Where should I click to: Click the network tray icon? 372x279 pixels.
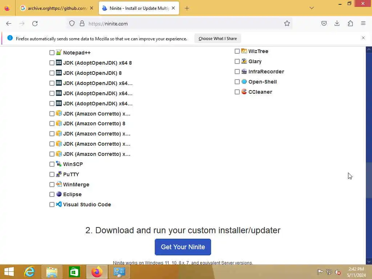click(x=329, y=272)
